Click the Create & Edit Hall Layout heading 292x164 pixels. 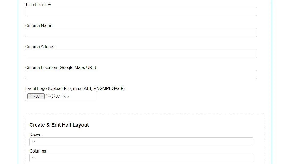click(x=59, y=125)
